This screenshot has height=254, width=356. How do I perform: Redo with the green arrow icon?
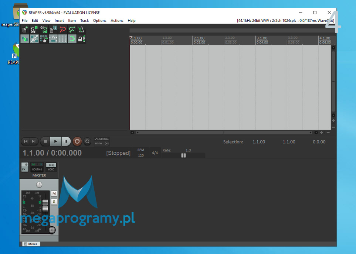coord(72,30)
